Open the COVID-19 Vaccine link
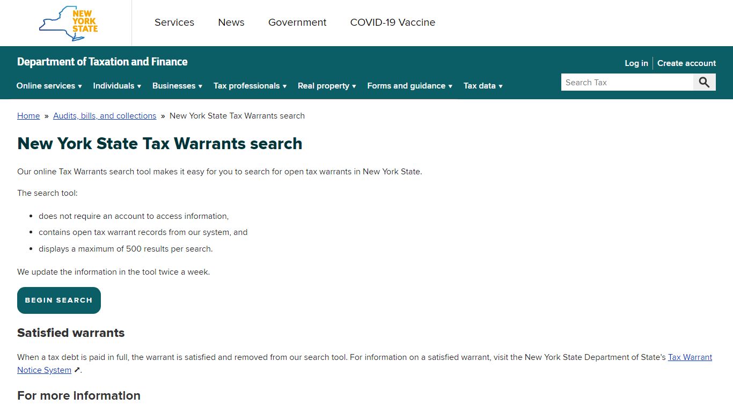The image size is (733, 412). click(x=393, y=23)
